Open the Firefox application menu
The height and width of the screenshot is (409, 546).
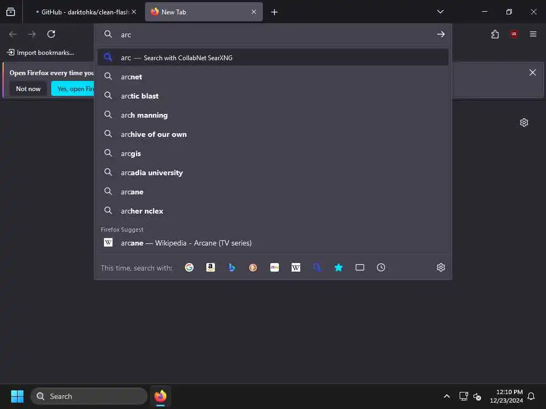[533, 34]
